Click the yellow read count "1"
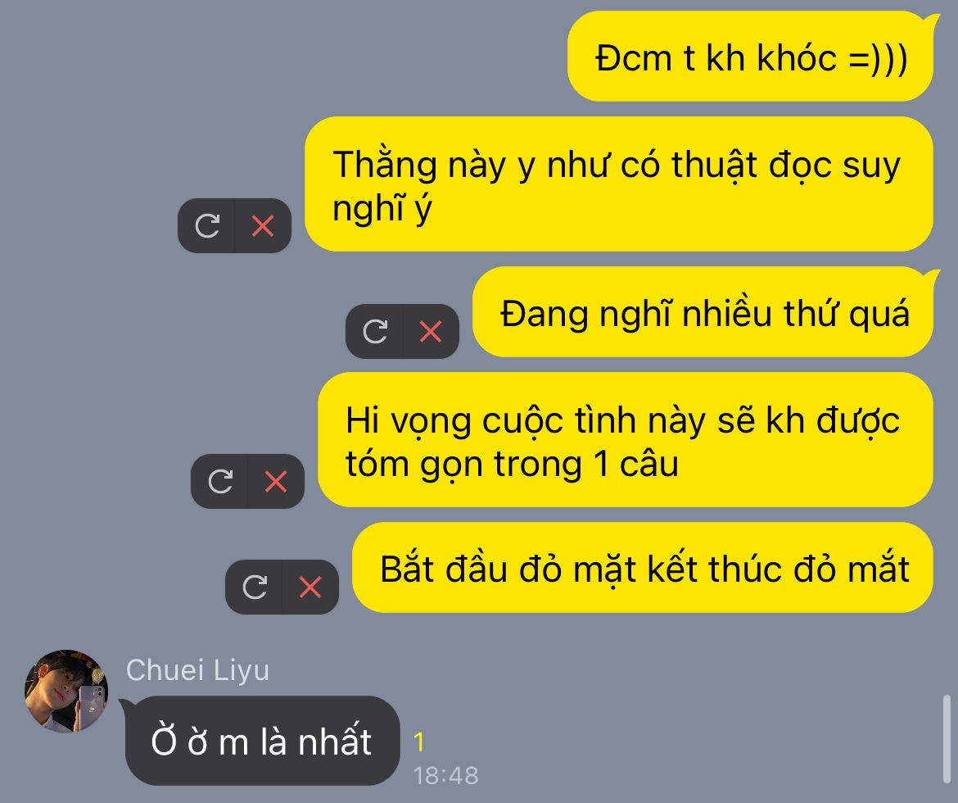 pos(419,742)
